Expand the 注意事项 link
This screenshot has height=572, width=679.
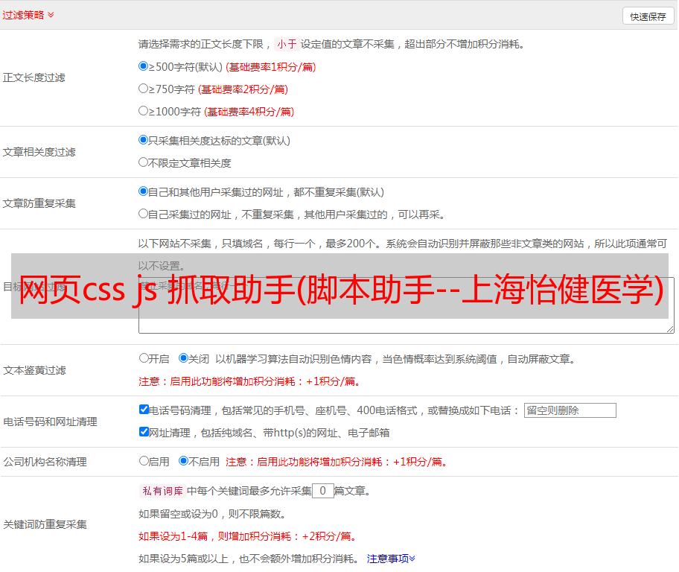[x=391, y=559]
